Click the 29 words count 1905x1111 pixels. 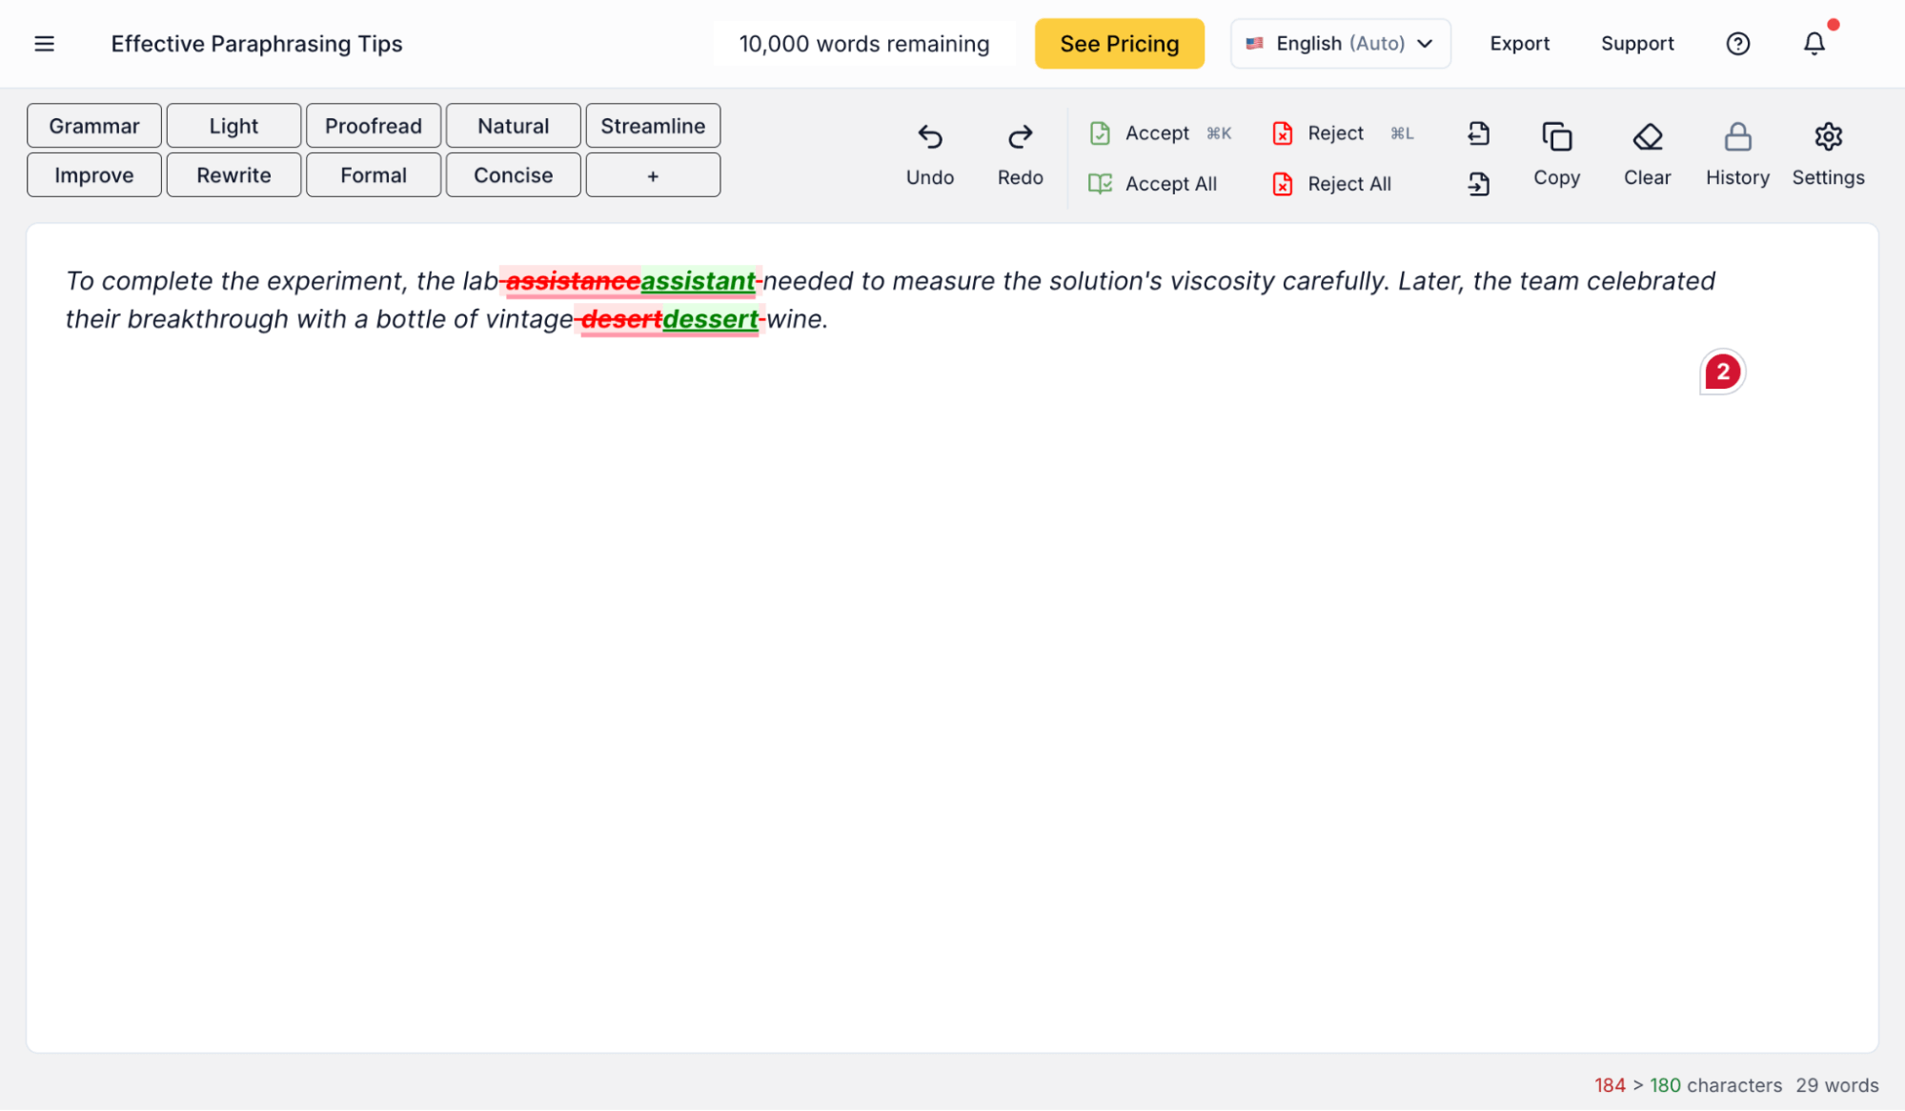(1836, 1085)
